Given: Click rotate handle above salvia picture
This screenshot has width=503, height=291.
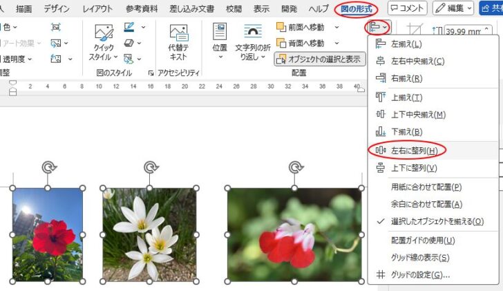Looking at the screenshot, I should [x=296, y=167].
